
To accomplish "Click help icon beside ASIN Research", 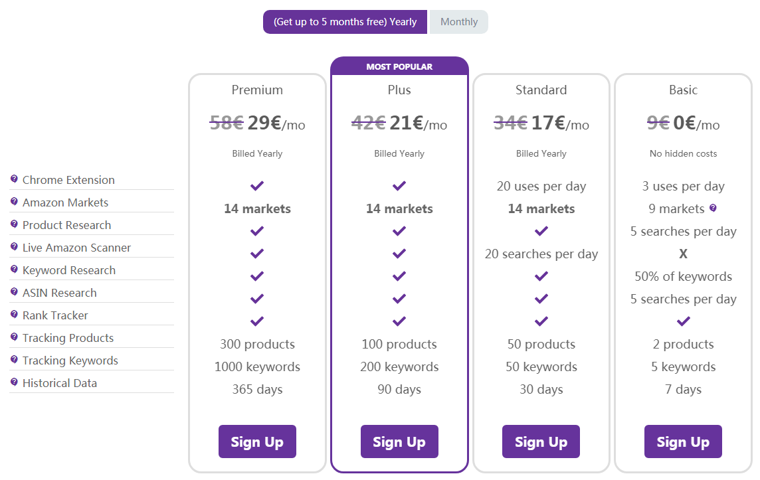I will click(x=14, y=291).
